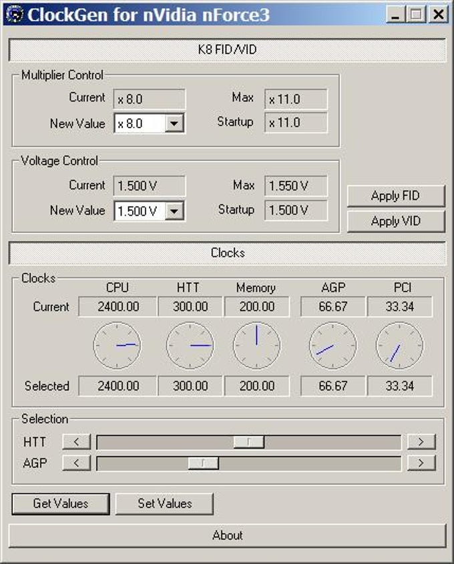Click the AGP left arrow button

coord(76,463)
